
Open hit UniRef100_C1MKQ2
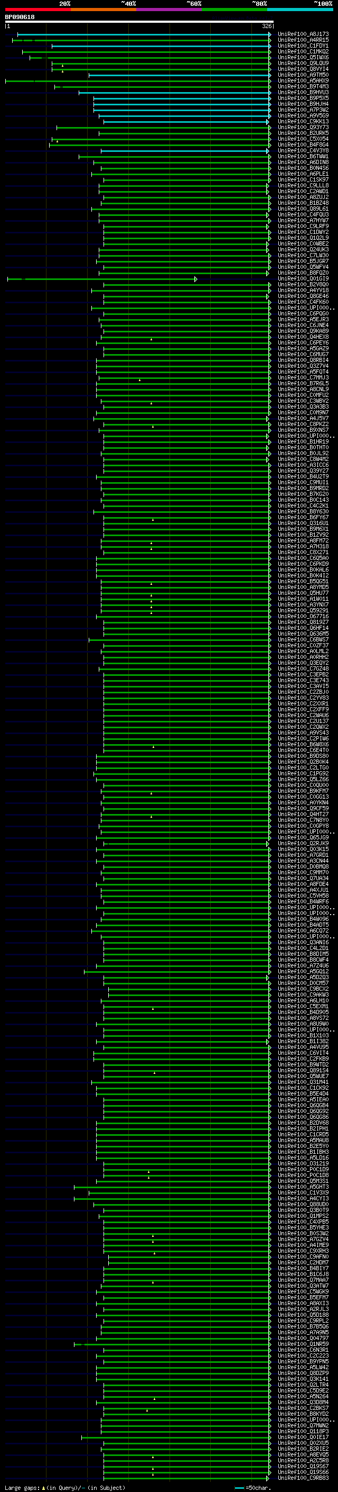click(303, 51)
